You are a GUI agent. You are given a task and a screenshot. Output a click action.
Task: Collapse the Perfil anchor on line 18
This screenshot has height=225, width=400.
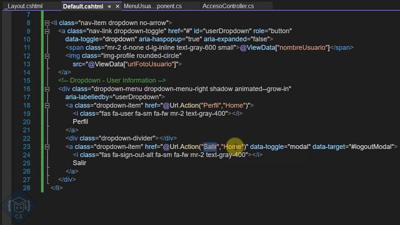[47, 106]
